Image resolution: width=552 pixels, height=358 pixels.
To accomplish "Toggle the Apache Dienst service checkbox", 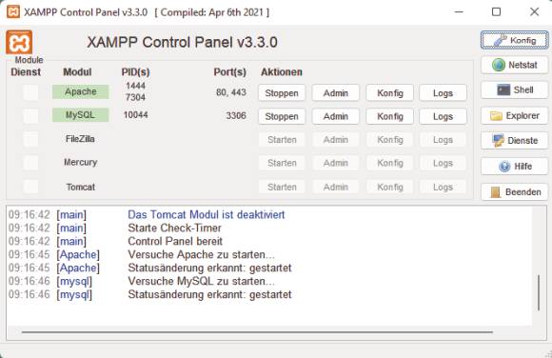I will click(x=30, y=92).
